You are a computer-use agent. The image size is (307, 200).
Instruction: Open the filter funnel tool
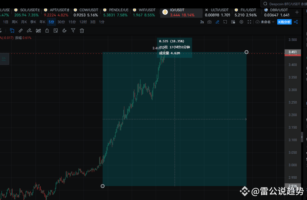coord(73,30)
